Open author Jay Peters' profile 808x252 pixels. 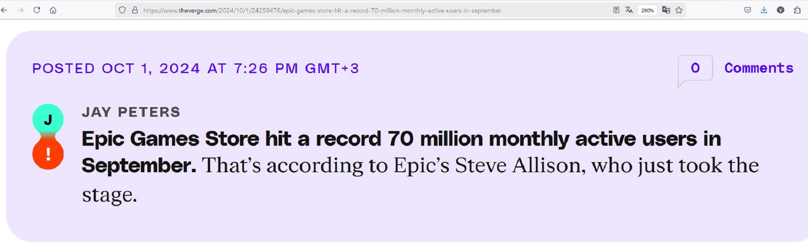pyautogui.click(x=131, y=112)
